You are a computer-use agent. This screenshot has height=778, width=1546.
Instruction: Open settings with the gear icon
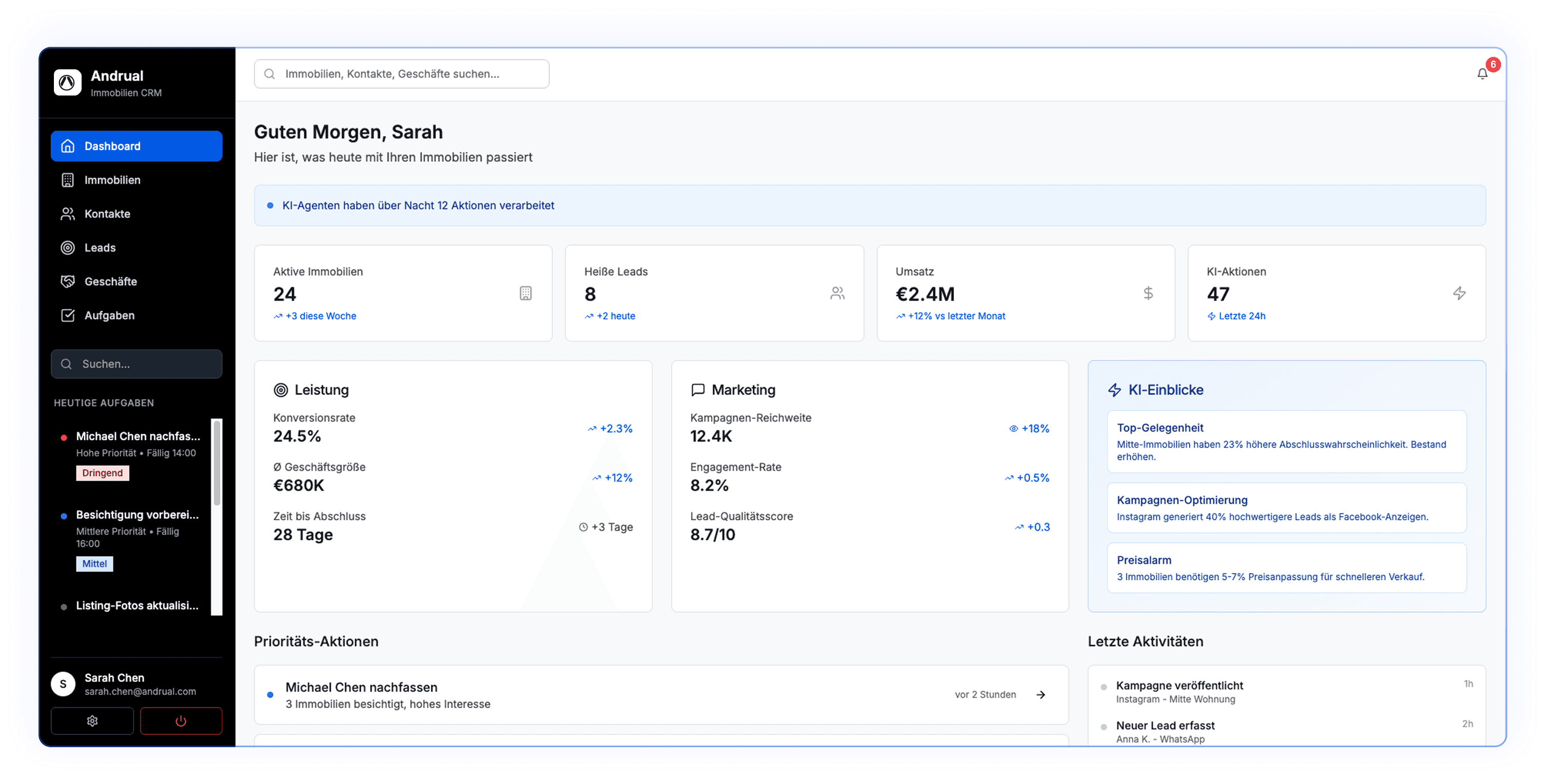(x=92, y=720)
